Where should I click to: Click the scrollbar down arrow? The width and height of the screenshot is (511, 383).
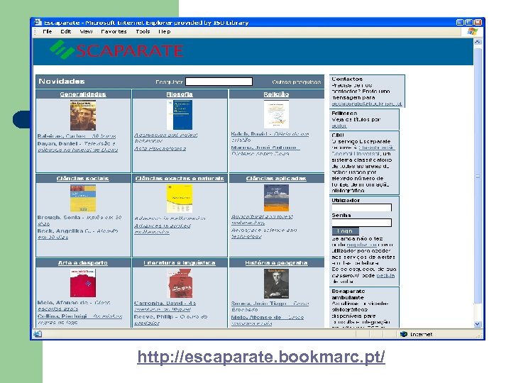coord(478,324)
